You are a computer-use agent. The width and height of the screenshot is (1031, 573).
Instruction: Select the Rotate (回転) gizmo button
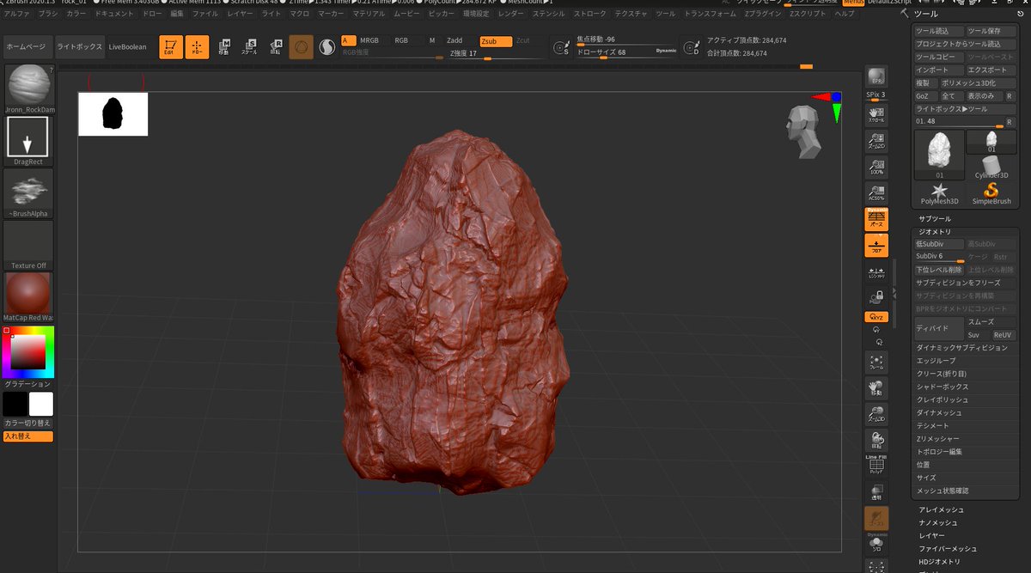pyautogui.click(x=276, y=47)
